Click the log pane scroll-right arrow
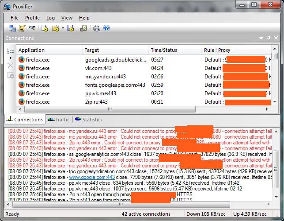284x221 pixels. [x=268, y=204]
